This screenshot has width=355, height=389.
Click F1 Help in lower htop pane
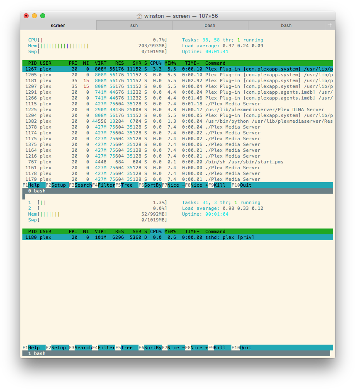point(34,348)
